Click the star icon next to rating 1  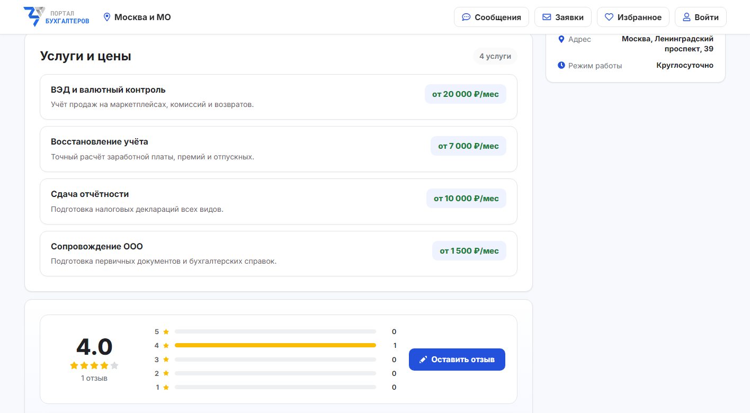(x=166, y=387)
